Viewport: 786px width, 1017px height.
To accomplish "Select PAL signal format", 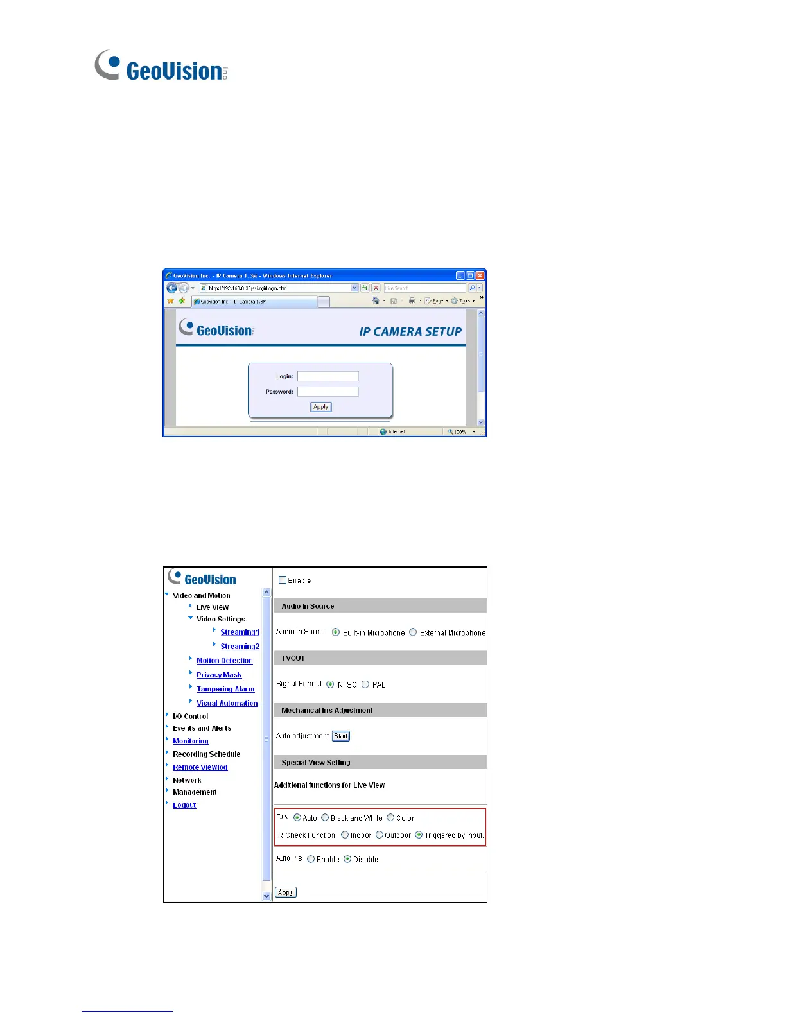I will (x=365, y=684).
